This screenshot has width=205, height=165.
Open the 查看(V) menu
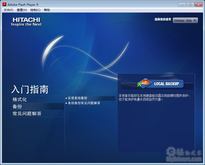(x=22, y=10)
